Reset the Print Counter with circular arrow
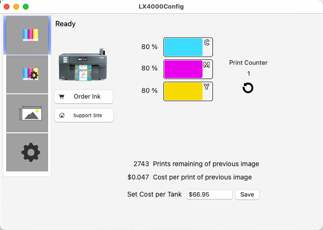This screenshot has height=230, width=323. coord(248,88)
